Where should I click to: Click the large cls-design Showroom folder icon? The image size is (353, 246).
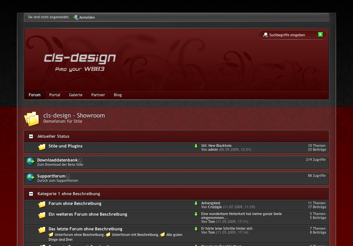click(x=32, y=118)
